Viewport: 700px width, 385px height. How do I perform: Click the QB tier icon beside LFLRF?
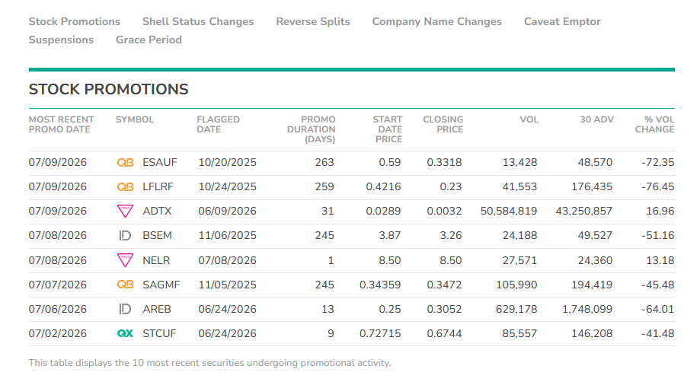(x=125, y=187)
